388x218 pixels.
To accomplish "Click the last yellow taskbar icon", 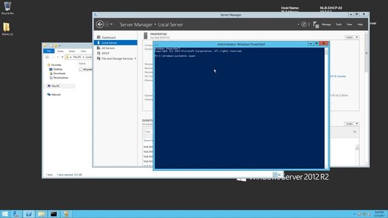I will point(66,214).
